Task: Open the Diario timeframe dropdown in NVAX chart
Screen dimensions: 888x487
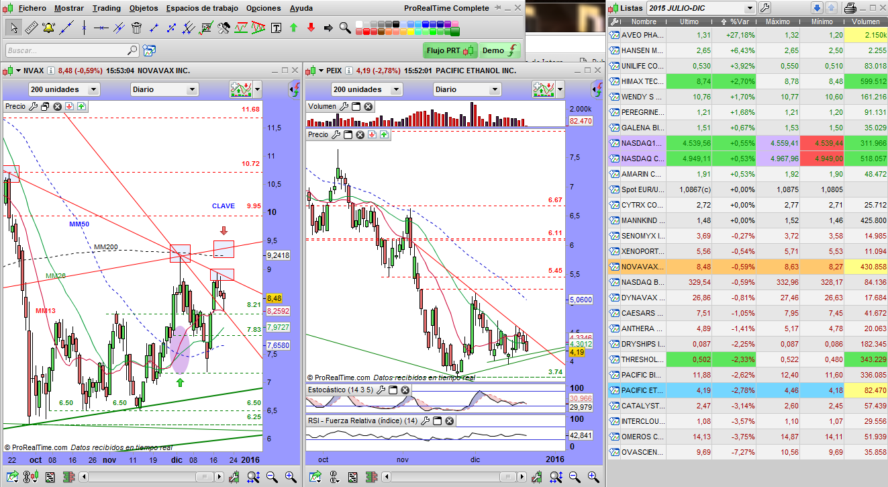Action: (x=164, y=89)
